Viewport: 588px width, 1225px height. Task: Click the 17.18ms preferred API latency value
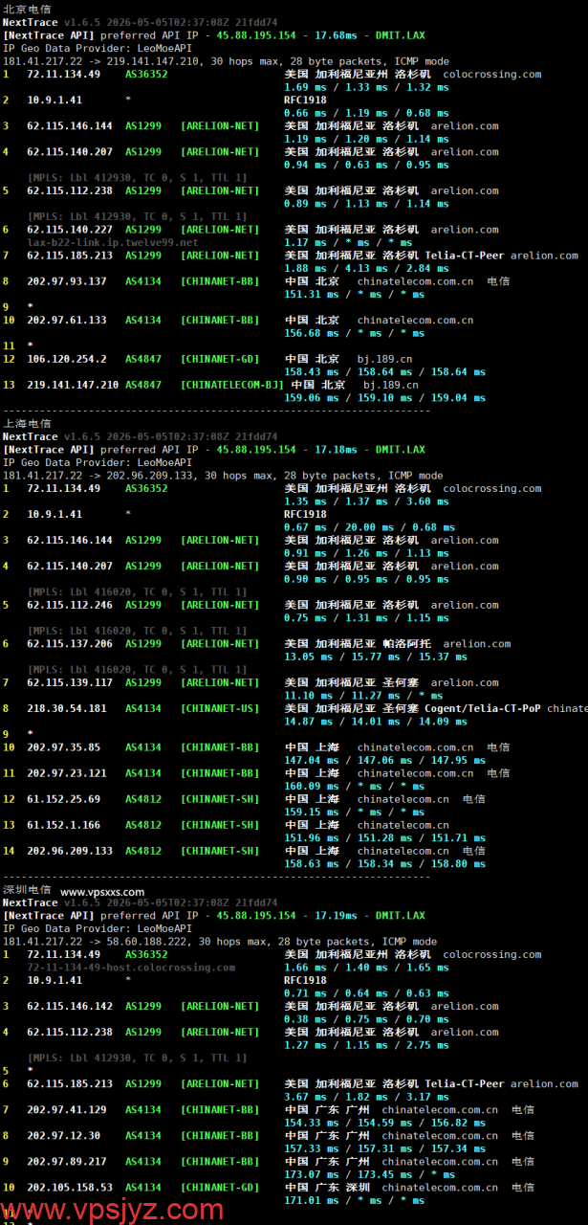tap(336, 449)
